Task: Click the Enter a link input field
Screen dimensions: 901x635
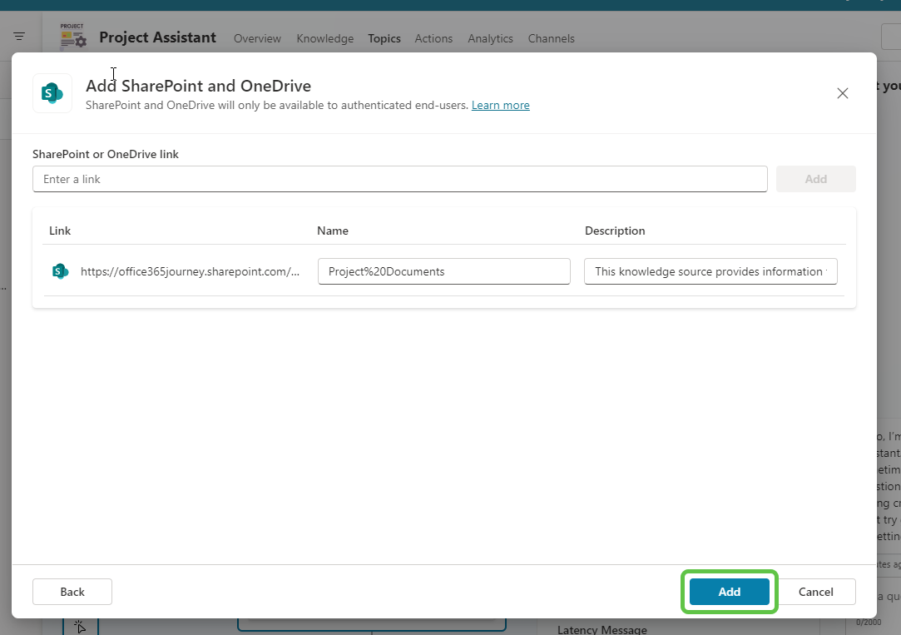Action: [x=399, y=178]
